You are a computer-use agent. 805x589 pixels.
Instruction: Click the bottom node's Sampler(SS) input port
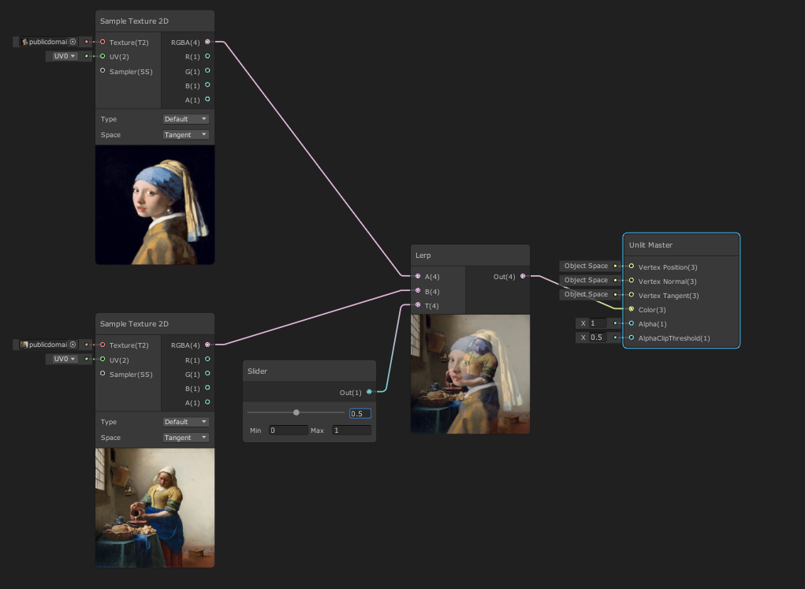(102, 373)
